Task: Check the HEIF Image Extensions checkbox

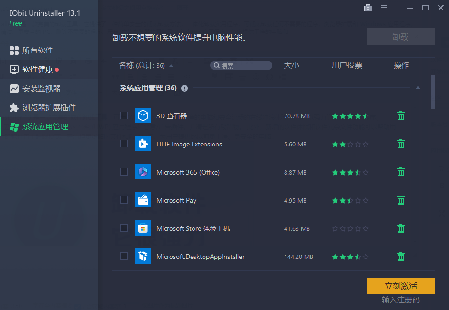Action: tap(124, 144)
